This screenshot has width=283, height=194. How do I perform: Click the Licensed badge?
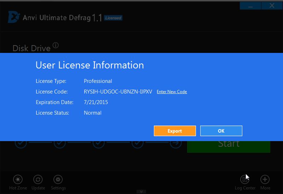pyautogui.click(x=113, y=18)
